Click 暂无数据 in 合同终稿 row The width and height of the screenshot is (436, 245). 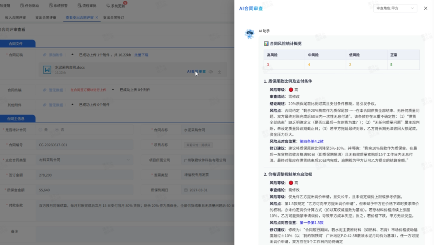56,90
